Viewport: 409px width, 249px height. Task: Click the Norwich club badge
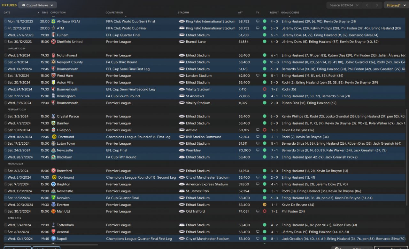53,198
